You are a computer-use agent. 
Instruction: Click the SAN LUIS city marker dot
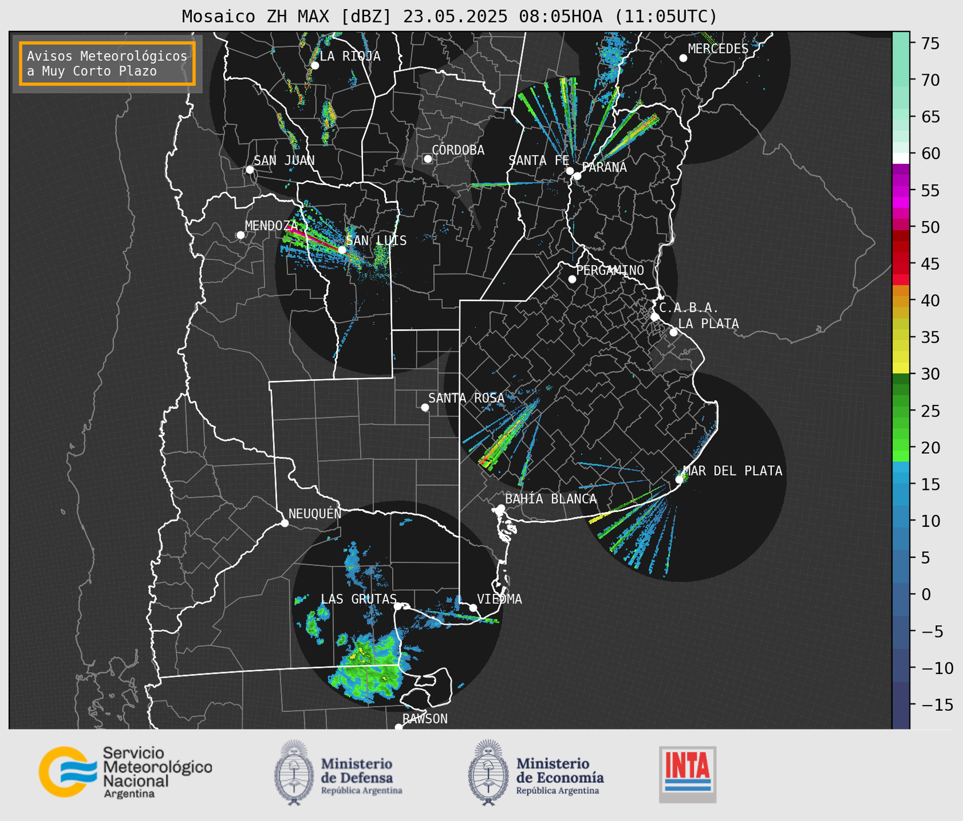click(342, 249)
